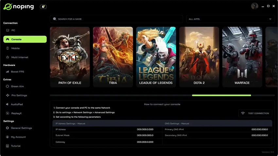Select the Tibia game card
Screen dimensions: 278x156
[113, 57]
